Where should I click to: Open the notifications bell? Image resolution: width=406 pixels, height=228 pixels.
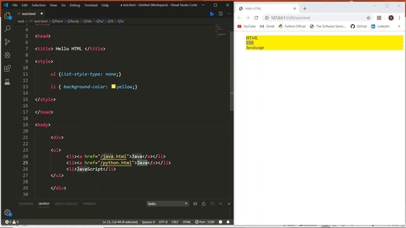tap(228, 222)
